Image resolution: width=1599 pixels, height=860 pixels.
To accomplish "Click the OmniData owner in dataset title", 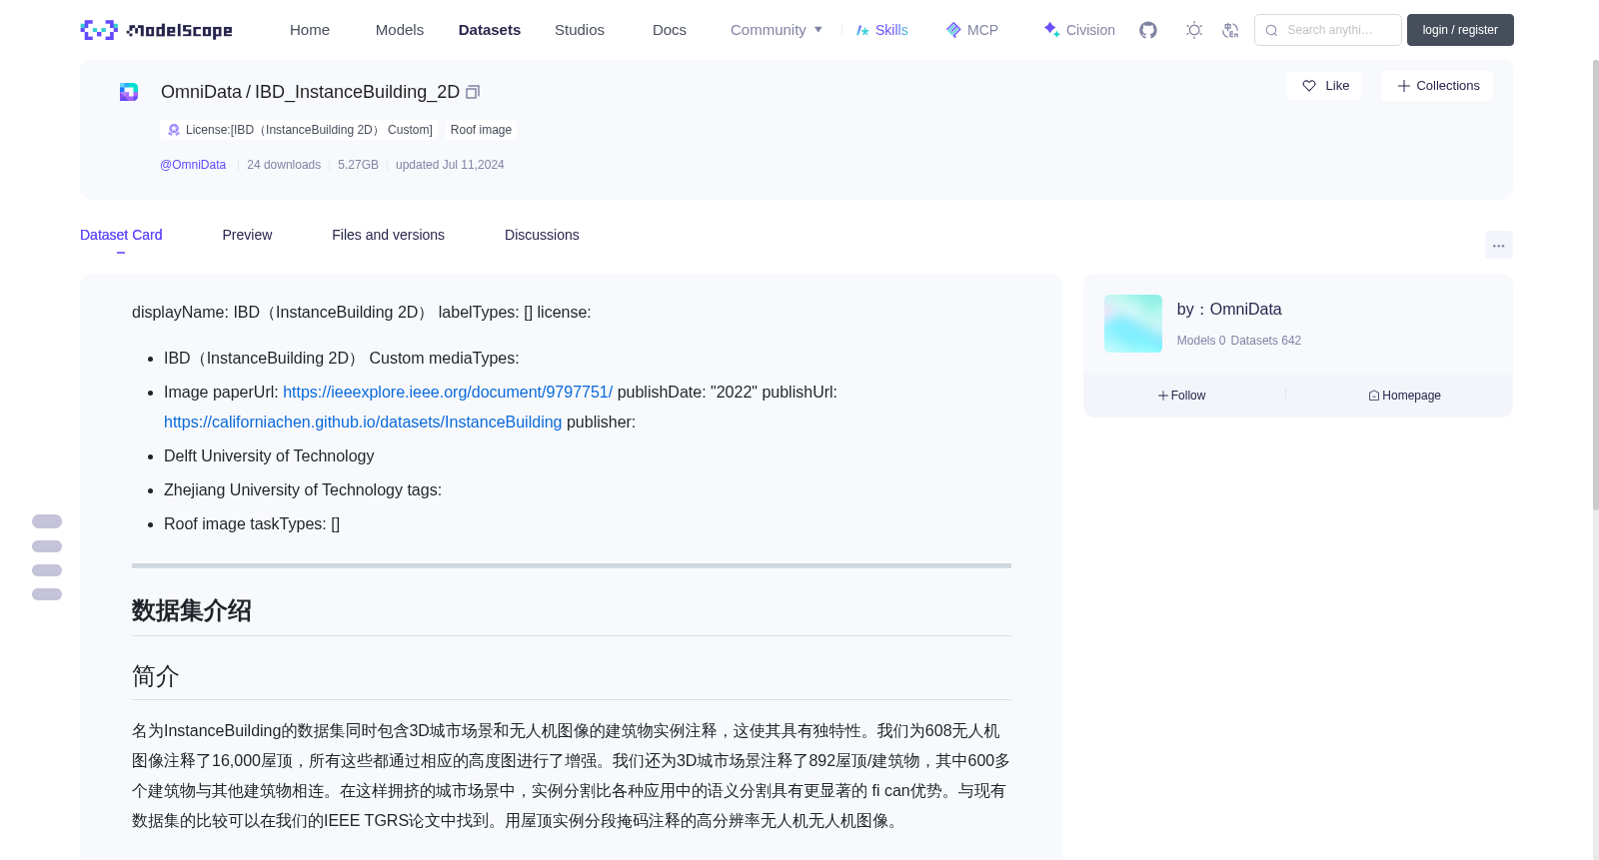I will point(201,92).
